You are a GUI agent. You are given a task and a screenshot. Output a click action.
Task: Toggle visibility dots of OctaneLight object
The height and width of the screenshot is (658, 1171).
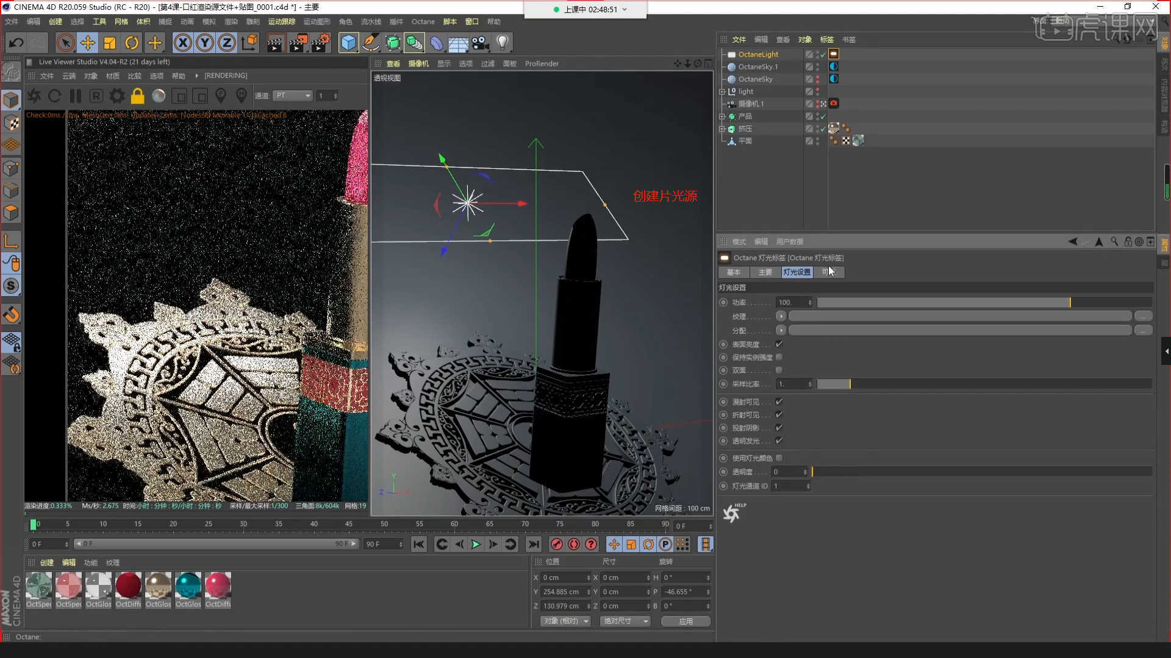pyautogui.click(x=817, y=54)
